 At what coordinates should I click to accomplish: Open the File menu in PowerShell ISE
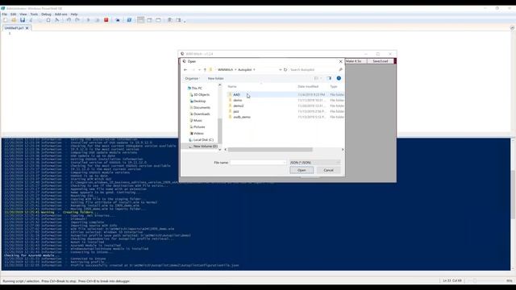point(5,14)
